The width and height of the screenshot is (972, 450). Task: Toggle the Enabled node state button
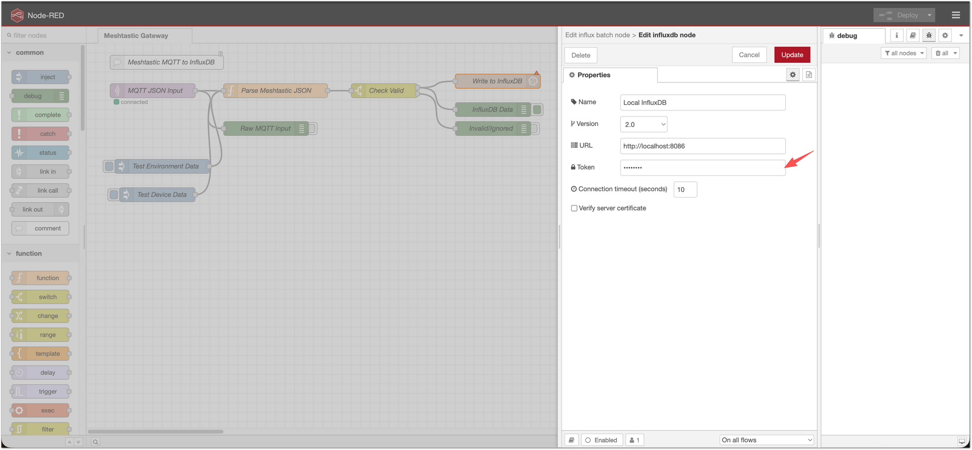(x=601, y=440)
